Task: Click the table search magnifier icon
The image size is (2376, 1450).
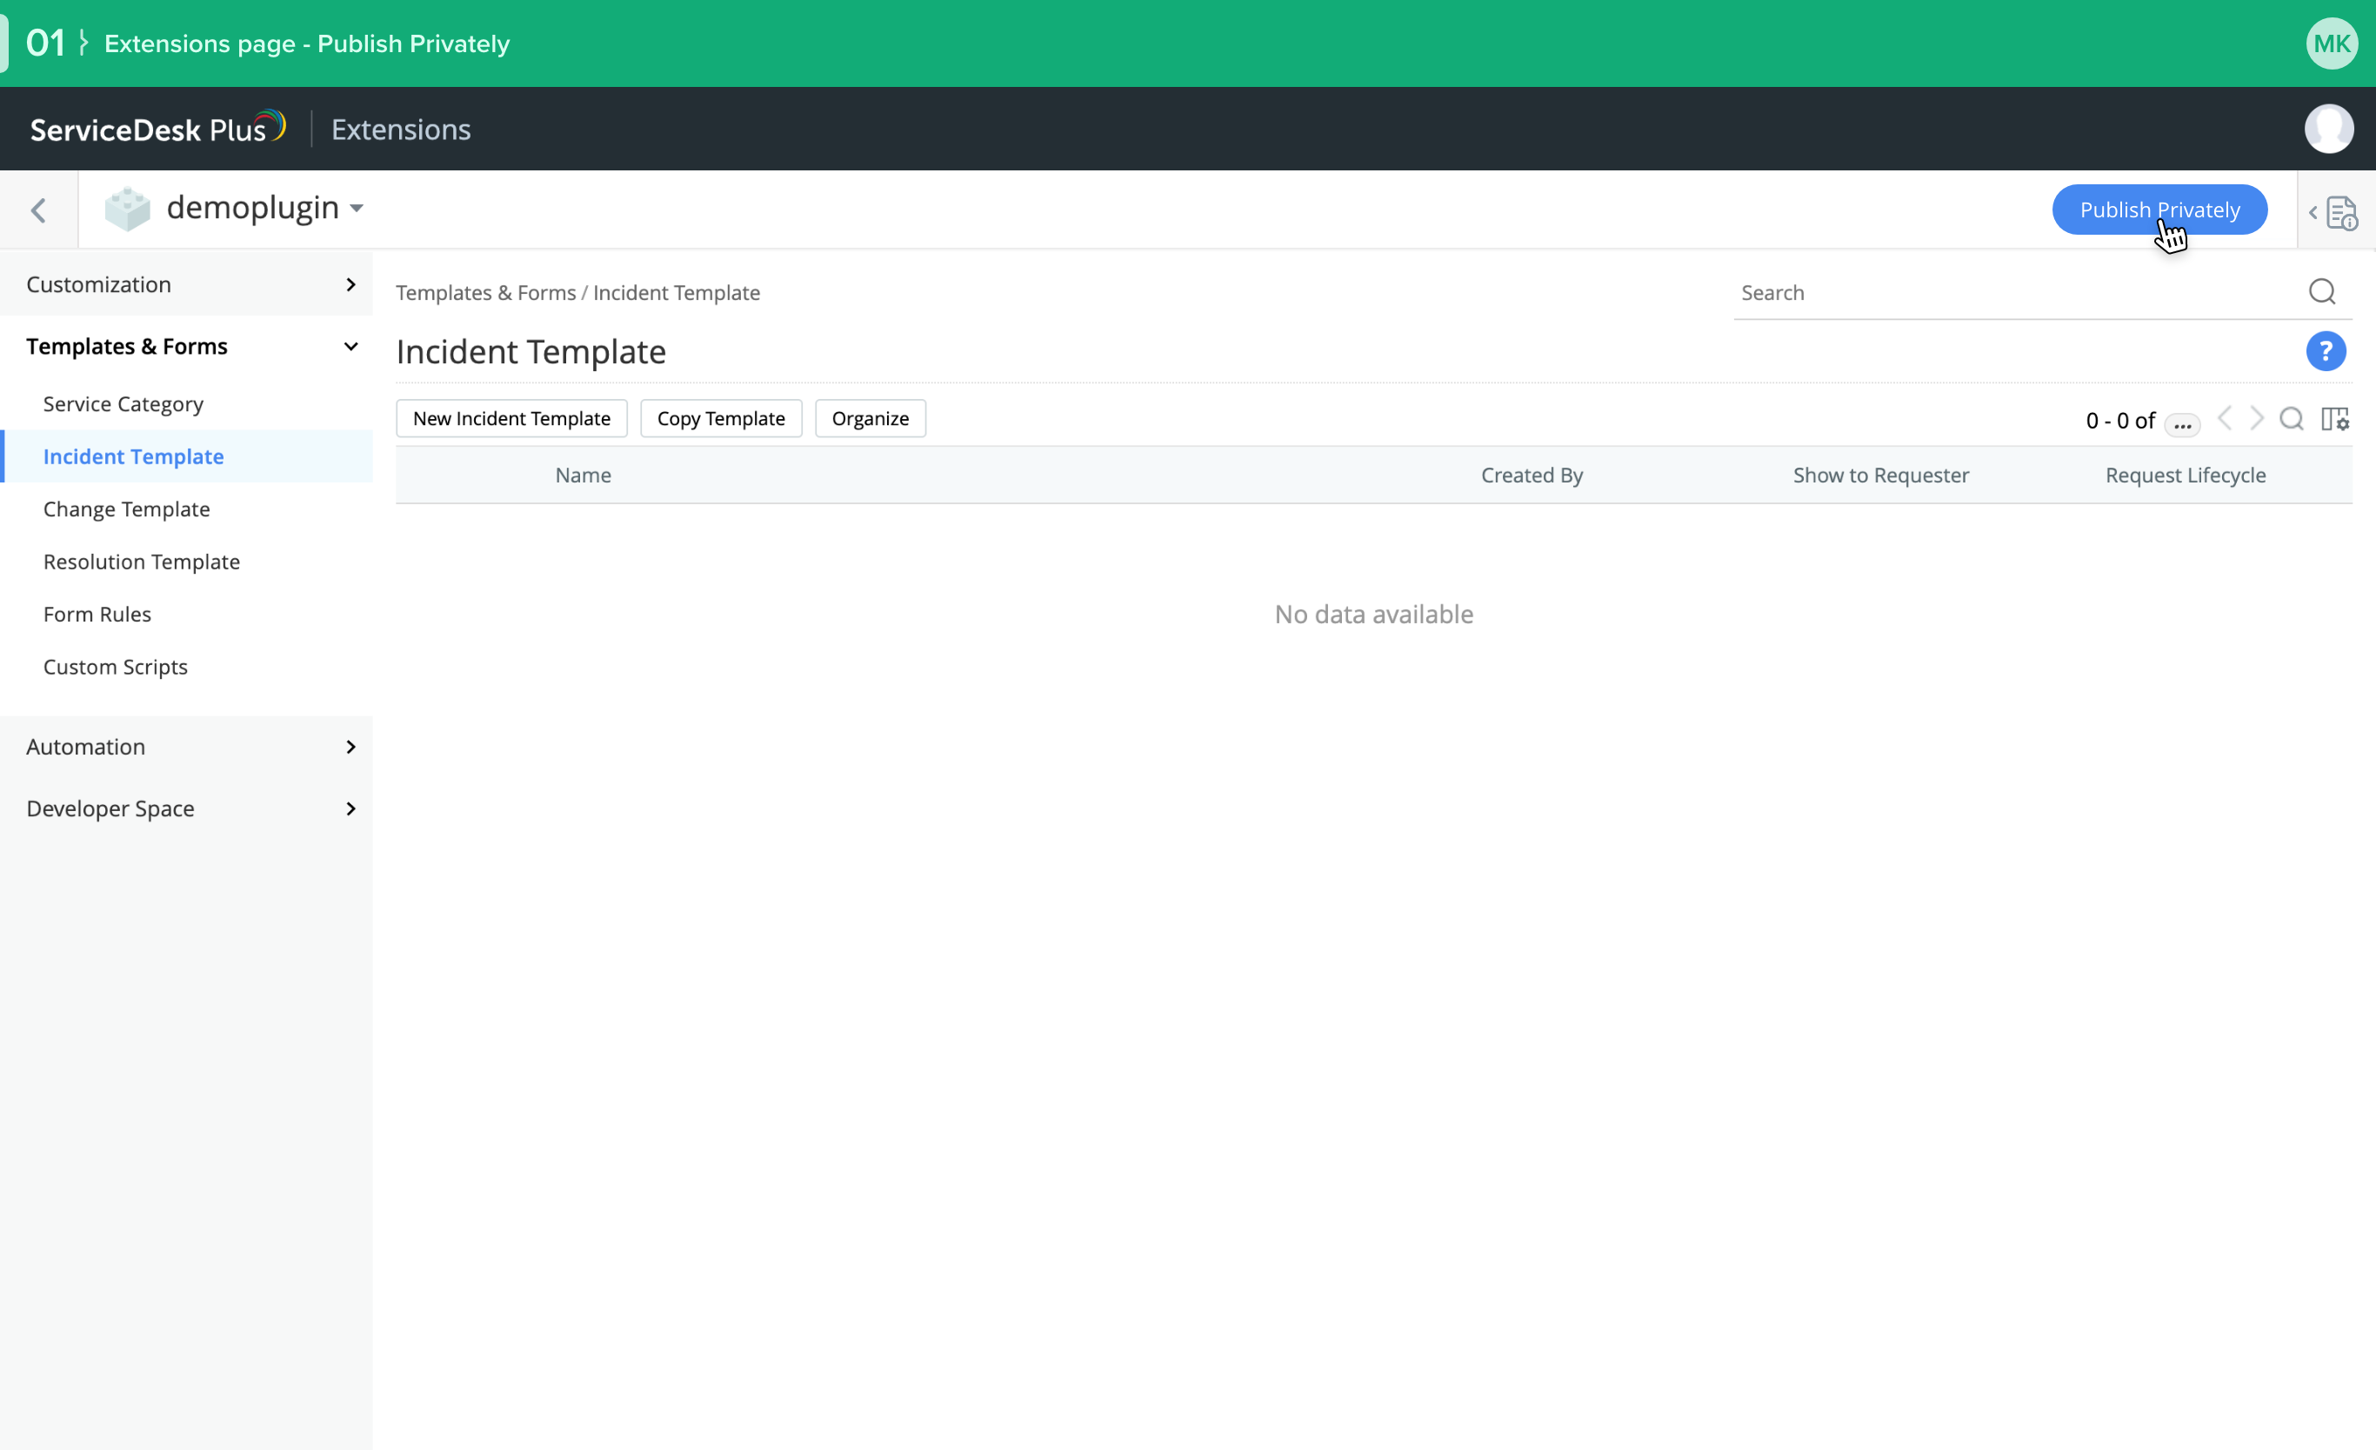Action: point(2291,418)
